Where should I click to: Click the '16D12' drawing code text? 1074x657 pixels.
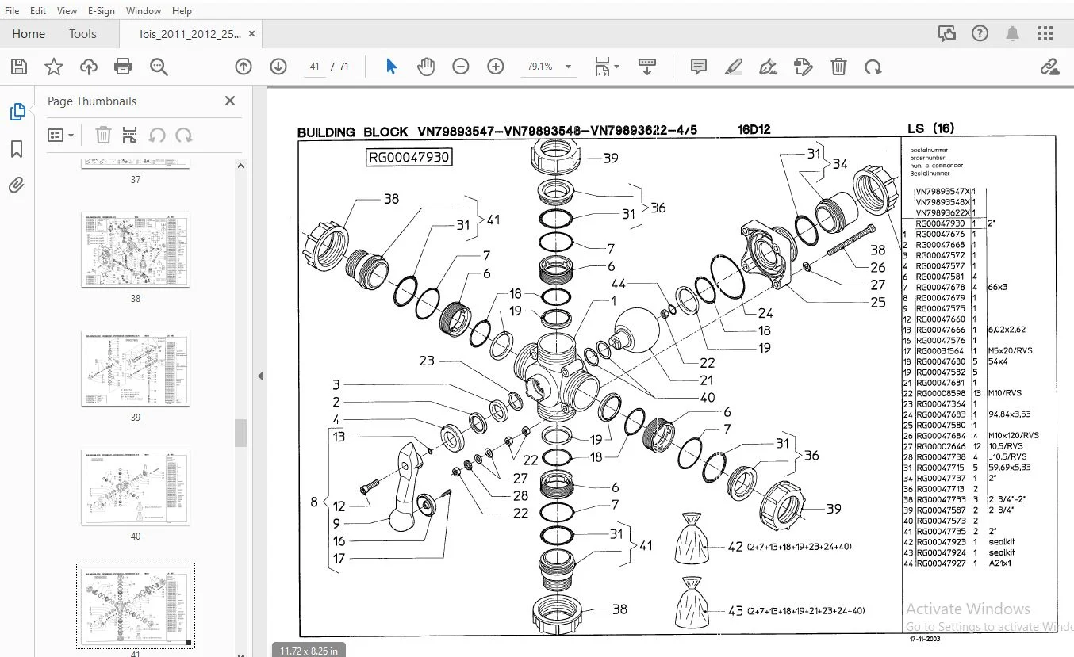(x=755, y=129)
